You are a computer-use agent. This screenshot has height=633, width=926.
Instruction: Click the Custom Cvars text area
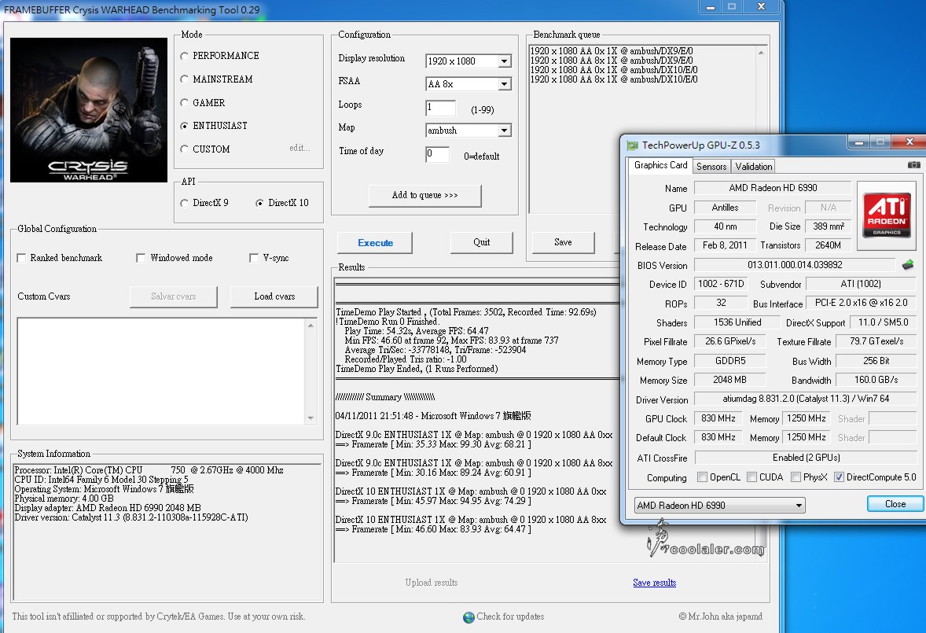161,371
